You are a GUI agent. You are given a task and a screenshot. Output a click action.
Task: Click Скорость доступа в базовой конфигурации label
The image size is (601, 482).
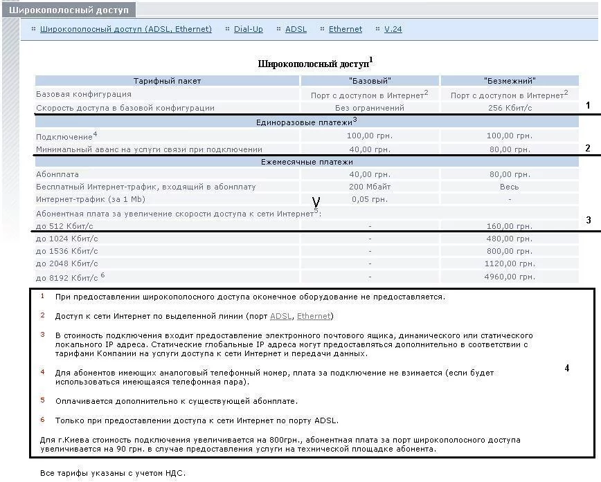125,108
